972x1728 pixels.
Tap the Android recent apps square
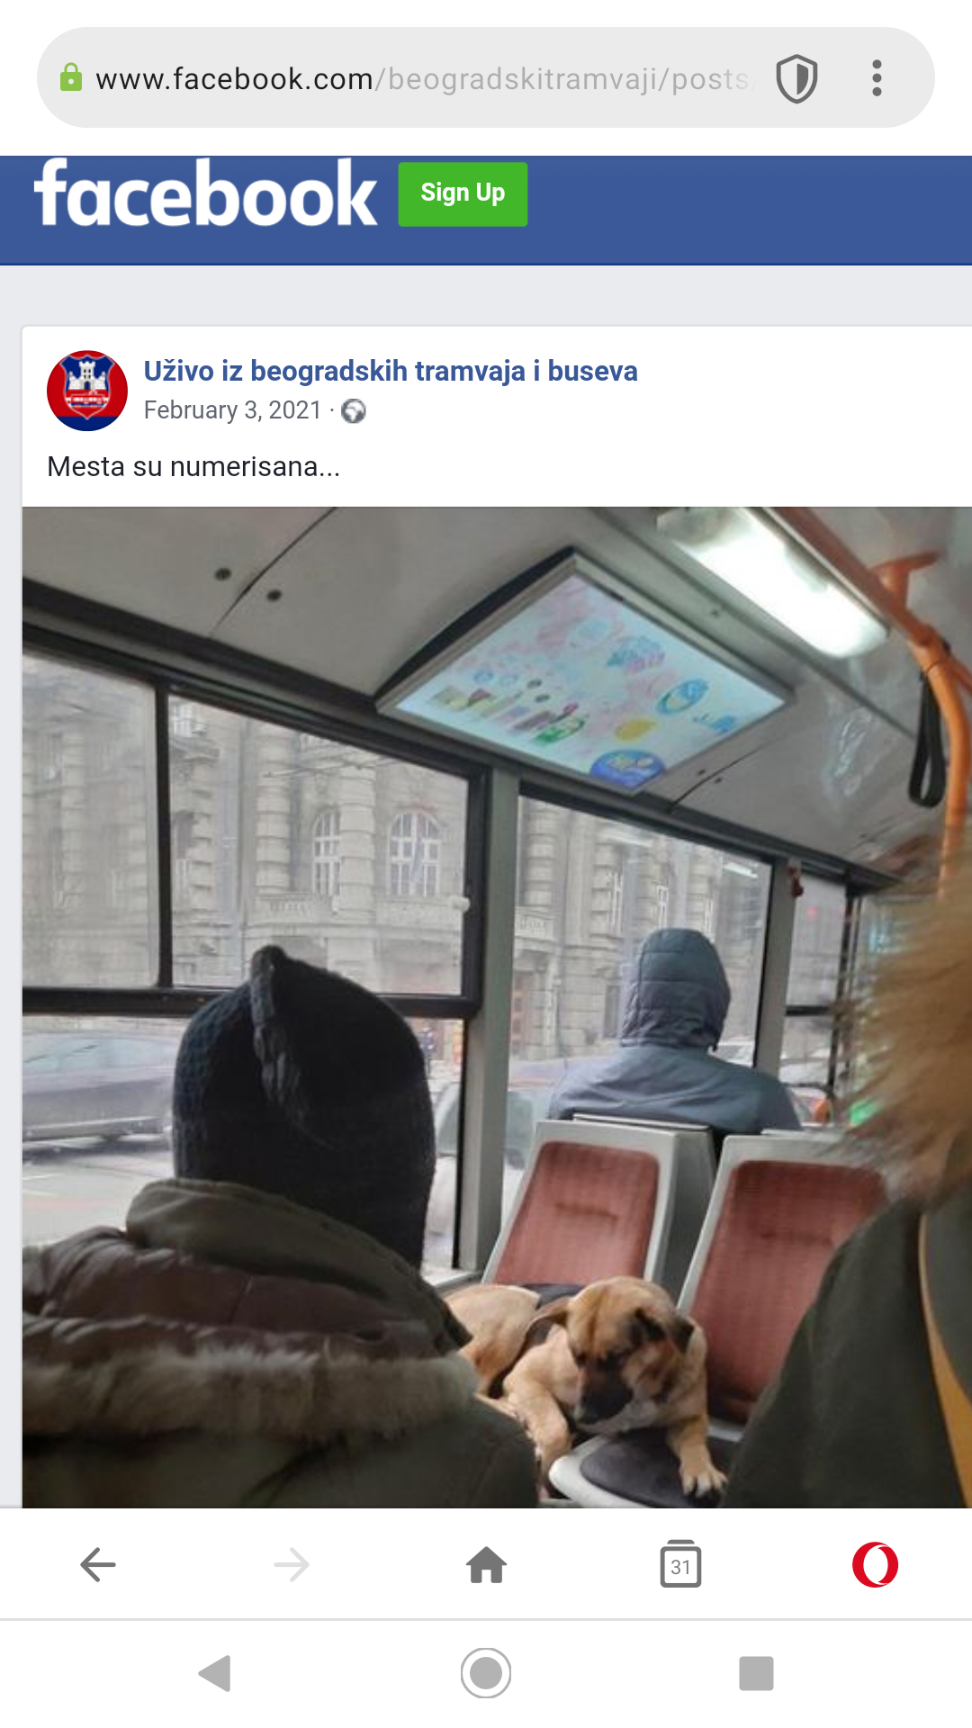click(x=756, y=1673)
